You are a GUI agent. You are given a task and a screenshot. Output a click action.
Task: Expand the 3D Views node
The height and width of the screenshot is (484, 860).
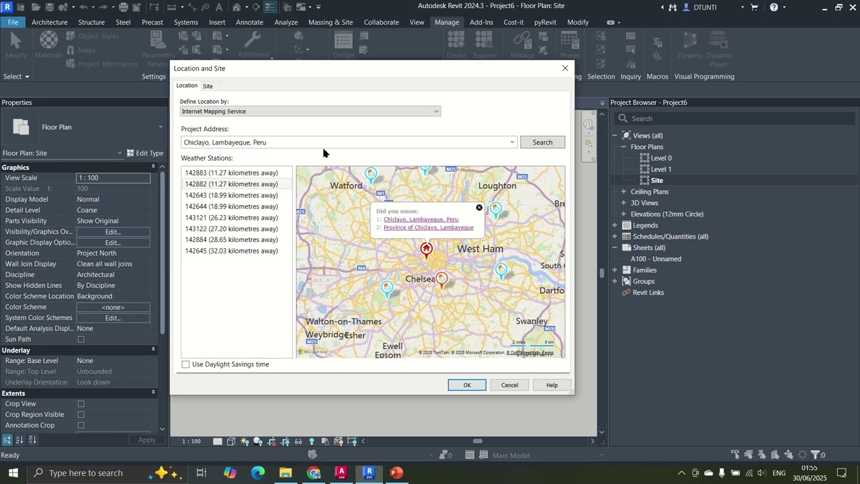point(623,203)
